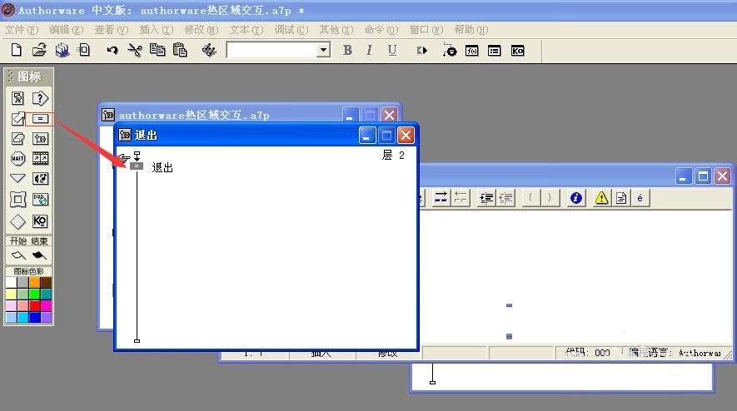Viewport: 737px width, 411px height.
Task: Pick the white Start flag
Action: pos(18,255)
